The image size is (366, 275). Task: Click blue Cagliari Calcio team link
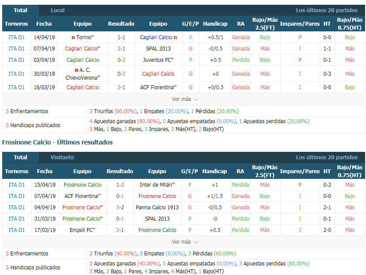156,37
